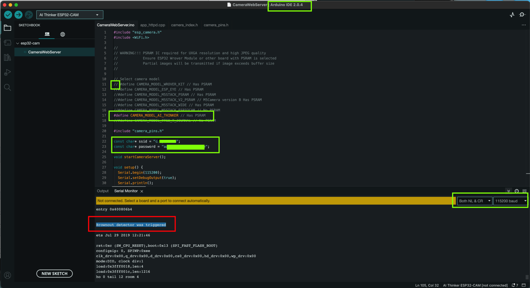The height and width of the screenshot is (288, 530).
Task: Toggle autoscroll in the Serial Monitor
Action: [x=509, y=191]
